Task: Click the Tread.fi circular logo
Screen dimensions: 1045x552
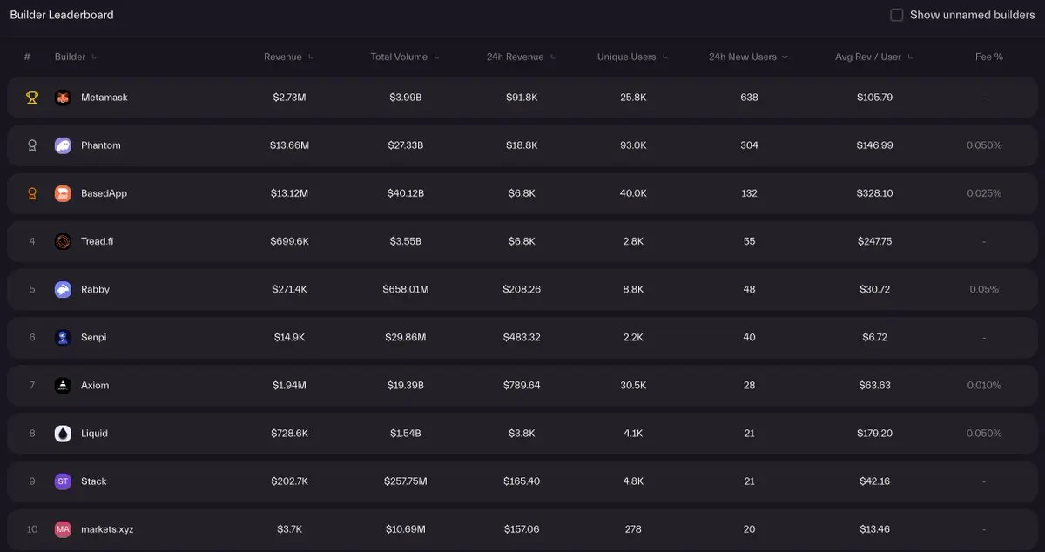Action: tap(63, 241)
